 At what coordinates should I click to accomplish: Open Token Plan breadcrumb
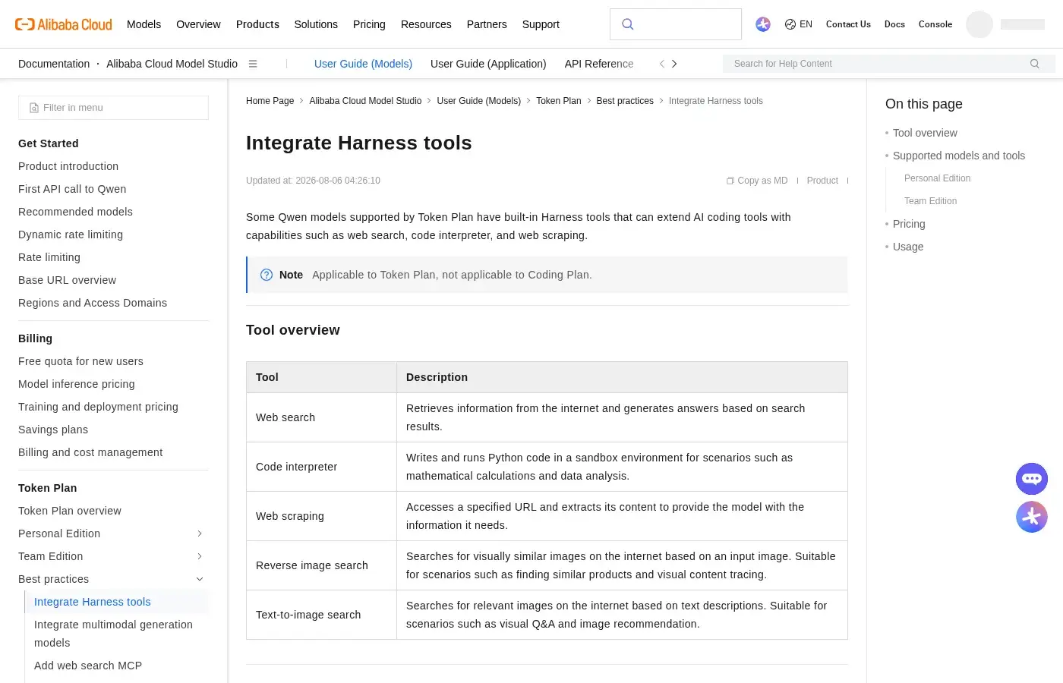[558, 101]
